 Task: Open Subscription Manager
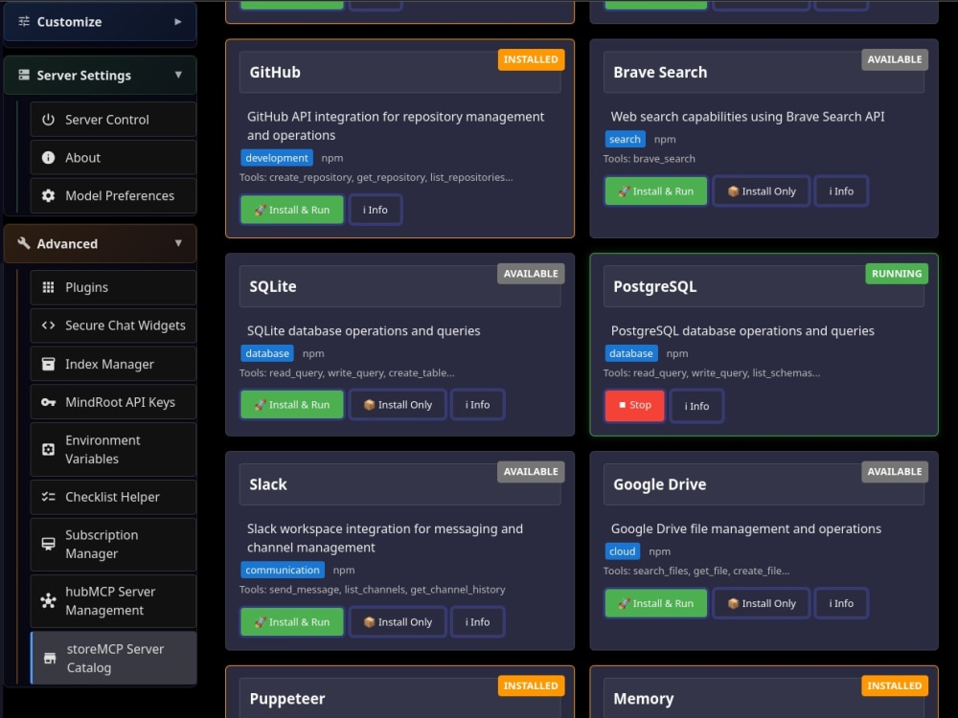tap(113, 544)
